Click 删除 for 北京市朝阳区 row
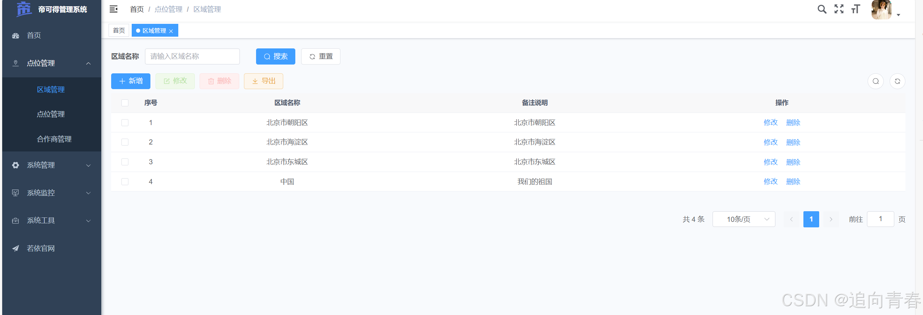This screenshot has height=315, width=923. (x=793, y=122)
